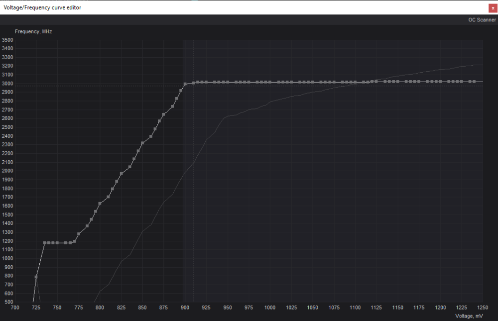Click the 3500 MHz frequency axis label

pos(7,40)
